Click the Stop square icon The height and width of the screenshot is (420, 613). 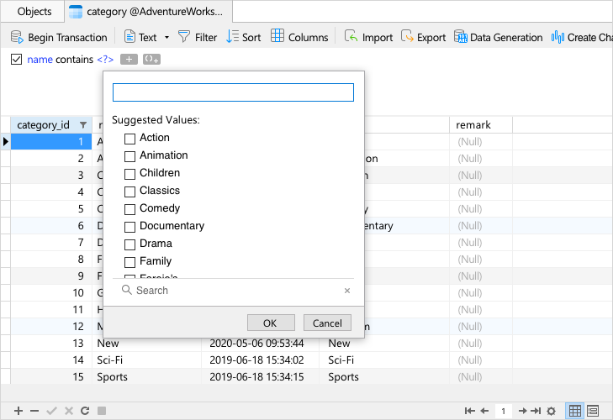tap(102, 411)
